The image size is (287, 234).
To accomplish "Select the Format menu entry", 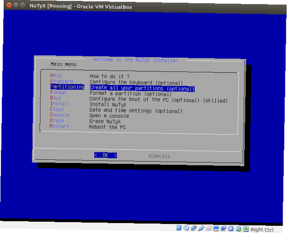I will [x=59, y=92].
